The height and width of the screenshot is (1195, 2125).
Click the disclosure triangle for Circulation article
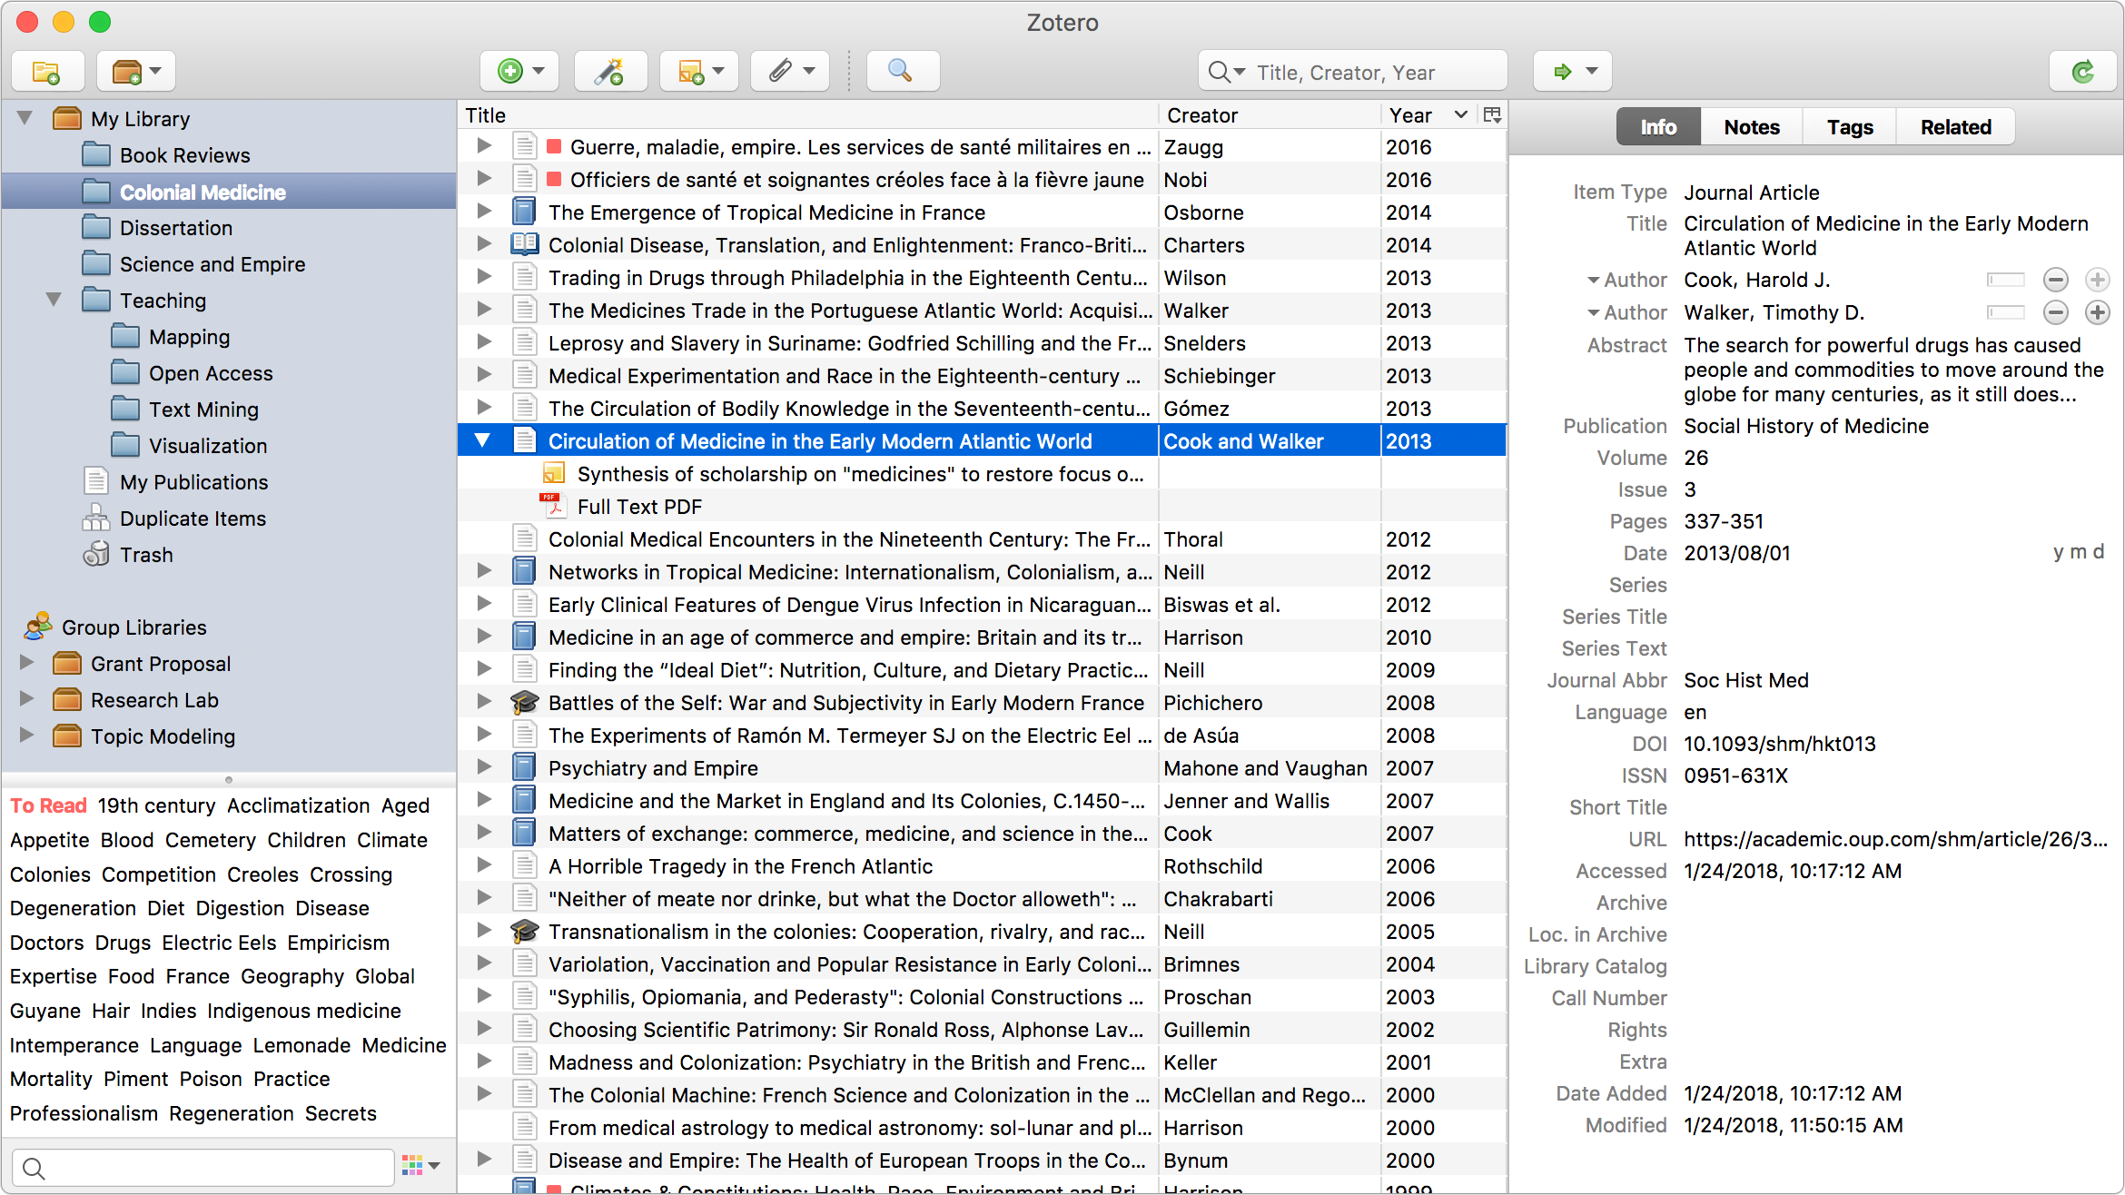(x=486, y=440)
